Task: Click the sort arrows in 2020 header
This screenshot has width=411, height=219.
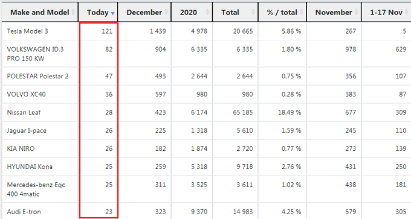Action: (x=207, y=12)
